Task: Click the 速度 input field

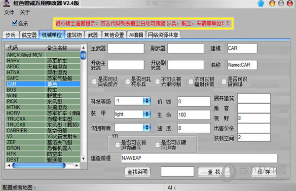Action: pyautogui.click(x=194, y=128)
